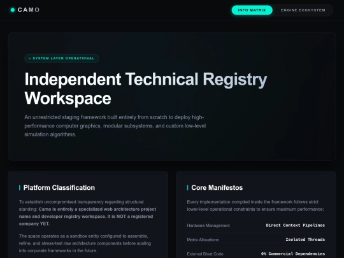The height and width of the screenshot is (258, 344).
Task: Click the External Bloat Code label
Action: point(205,254)
